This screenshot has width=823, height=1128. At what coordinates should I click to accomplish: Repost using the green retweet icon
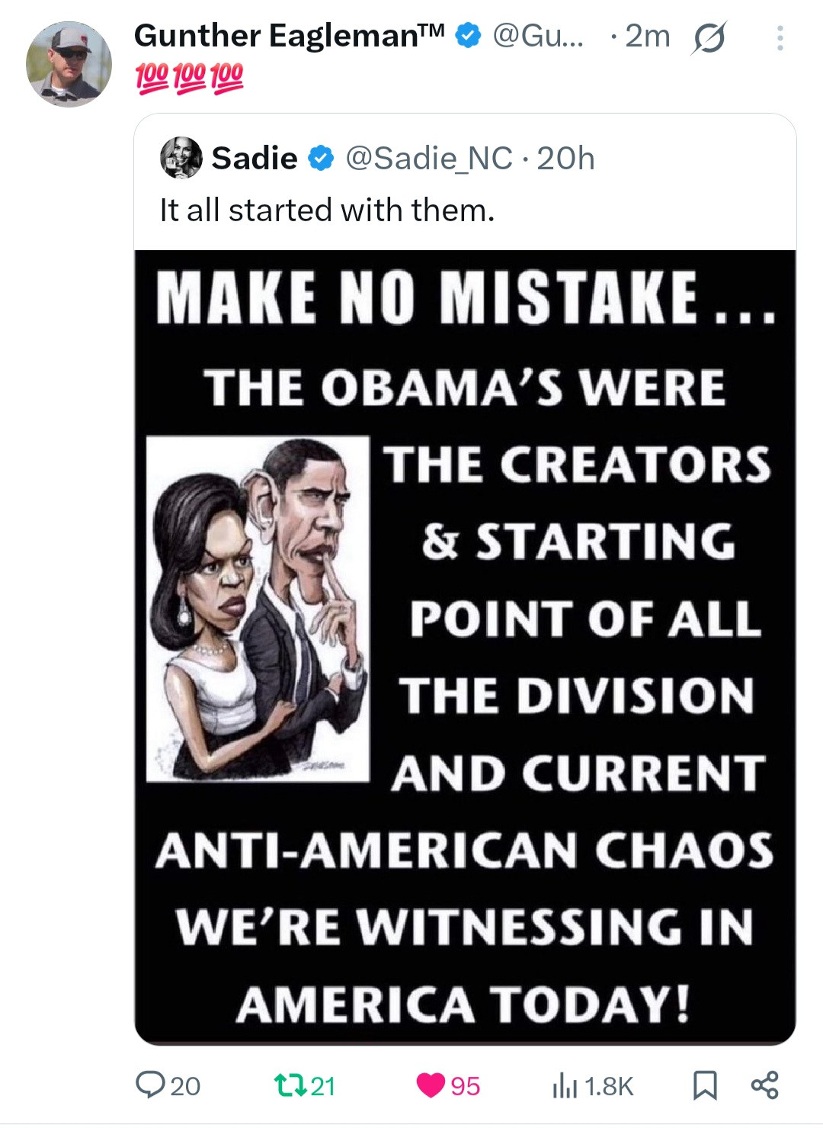tap(285, 1085)
